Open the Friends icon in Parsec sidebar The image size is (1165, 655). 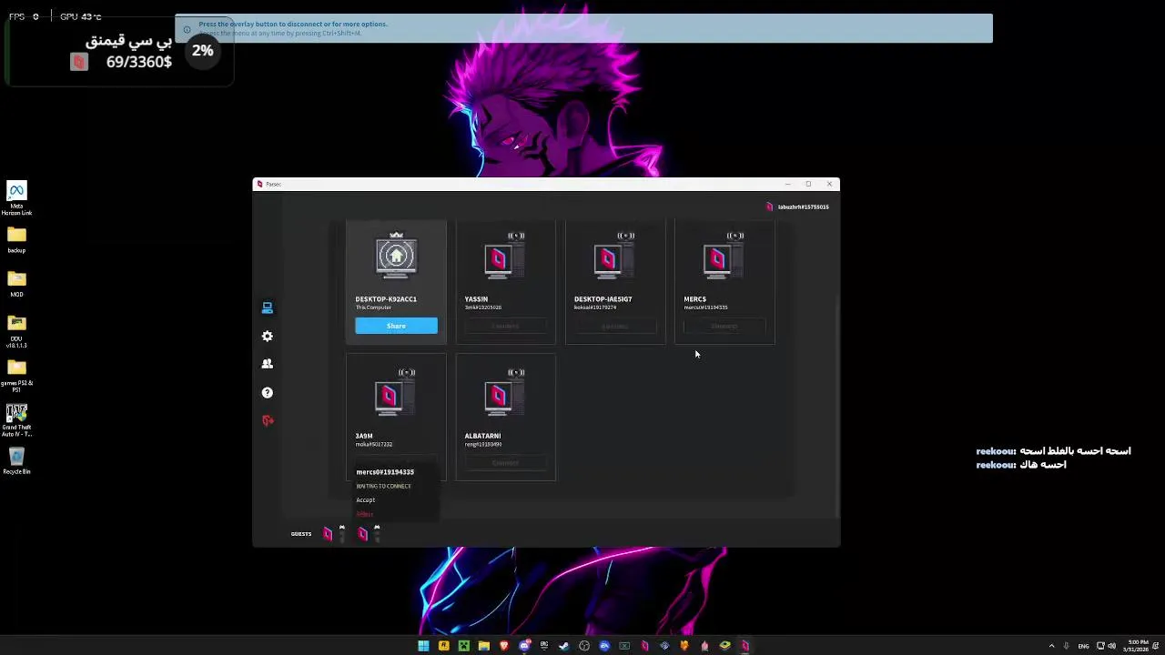(x=268, y=364)
